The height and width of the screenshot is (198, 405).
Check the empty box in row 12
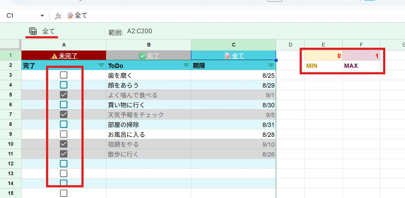click(63, 163)
